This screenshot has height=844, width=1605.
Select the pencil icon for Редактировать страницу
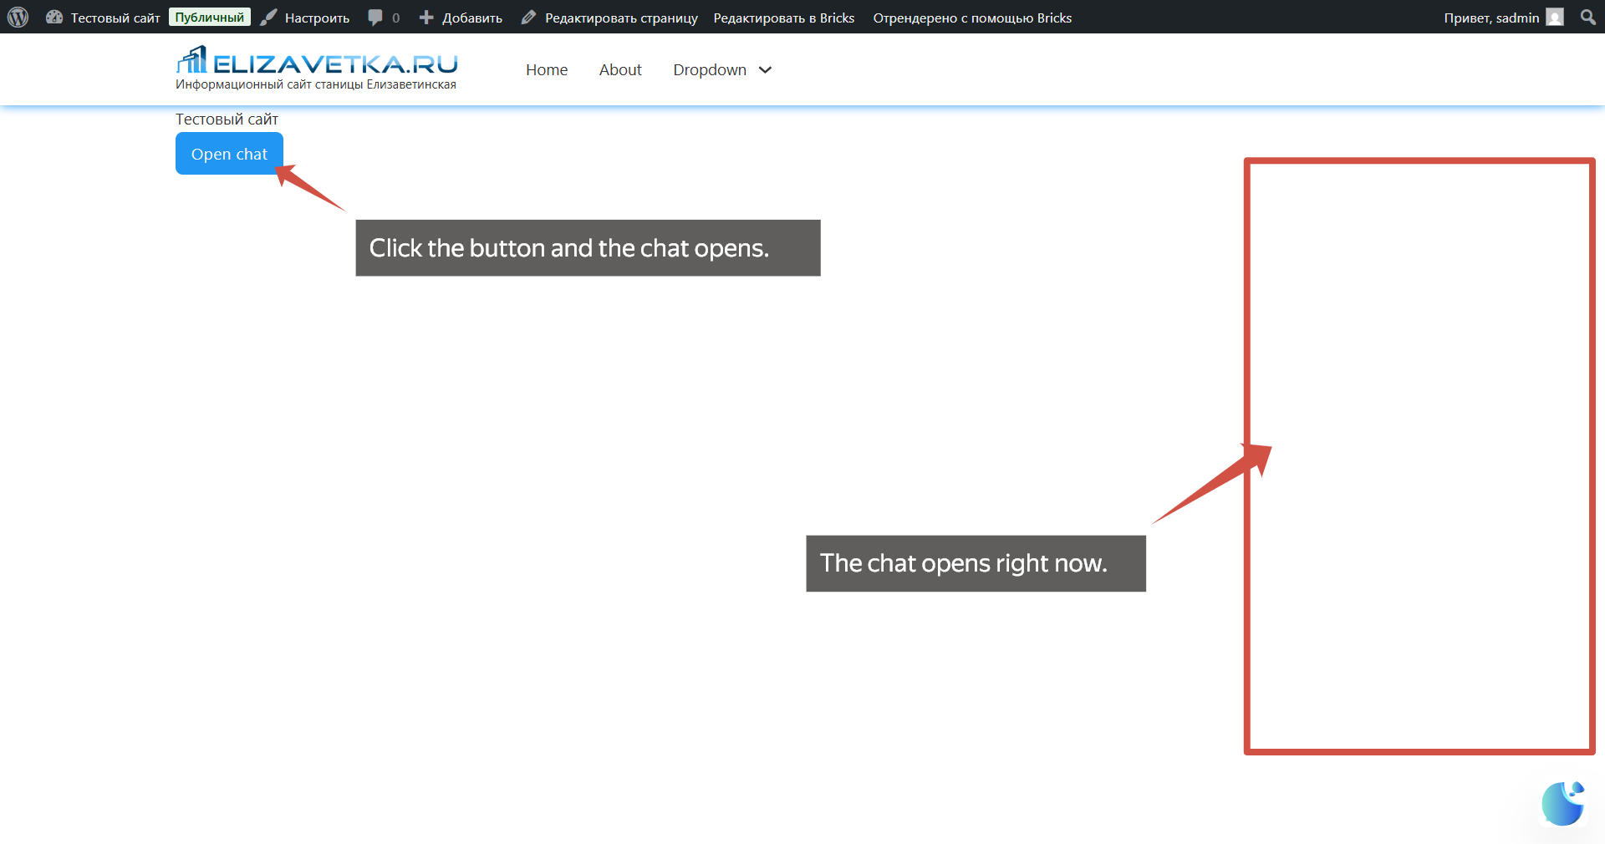pos(529,17)
